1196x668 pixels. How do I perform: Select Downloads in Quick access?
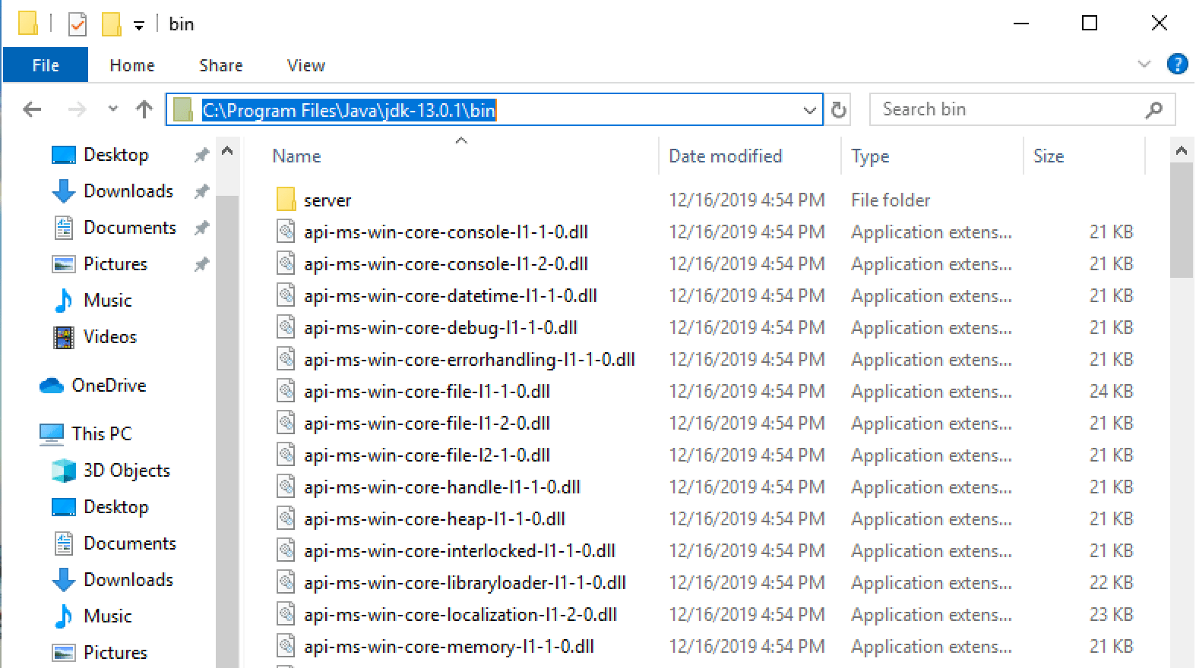coord(128,191)
